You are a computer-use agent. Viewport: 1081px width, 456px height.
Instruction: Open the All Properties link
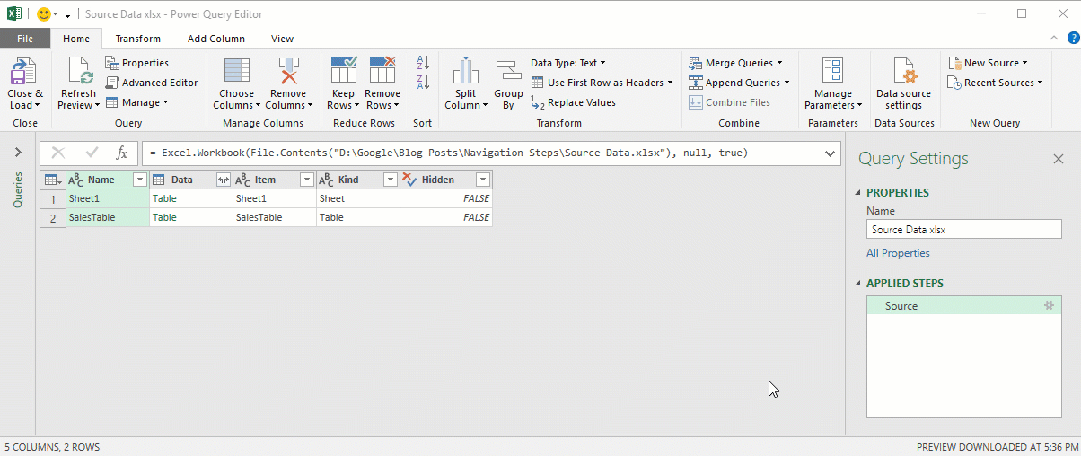pos(898,253)
